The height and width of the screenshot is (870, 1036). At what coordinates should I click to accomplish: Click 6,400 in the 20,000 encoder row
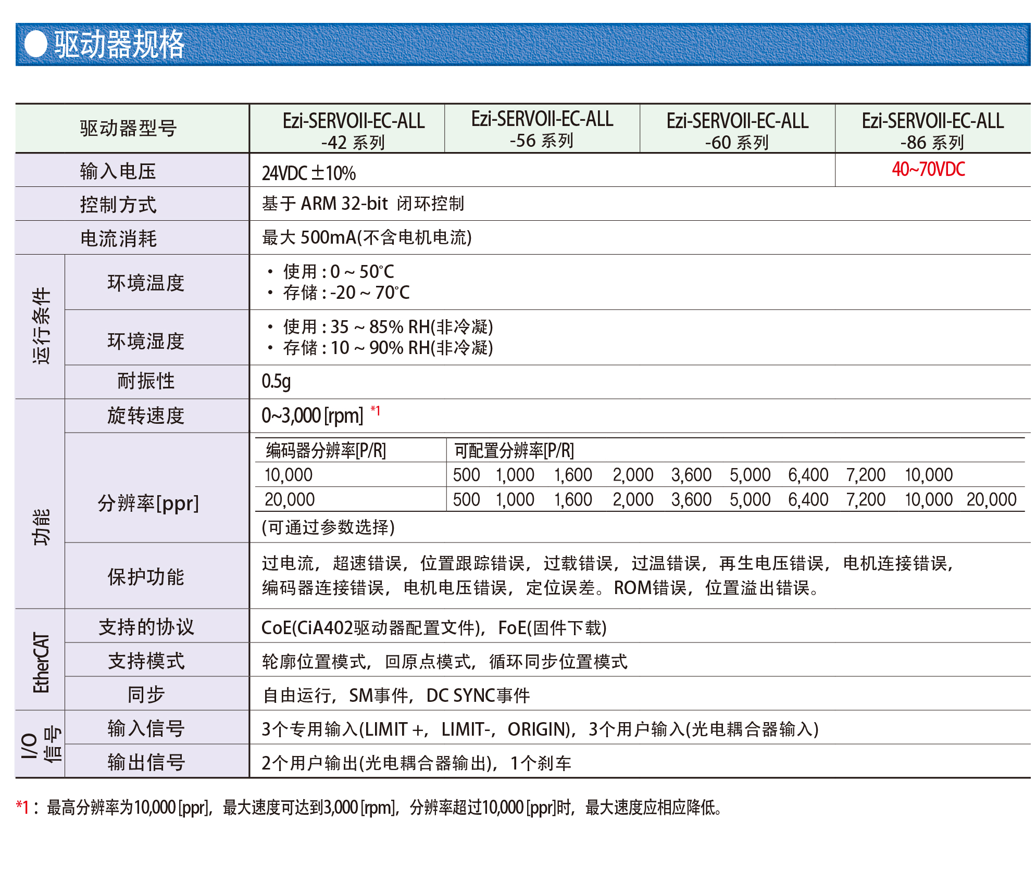click(x=808, y=499)
